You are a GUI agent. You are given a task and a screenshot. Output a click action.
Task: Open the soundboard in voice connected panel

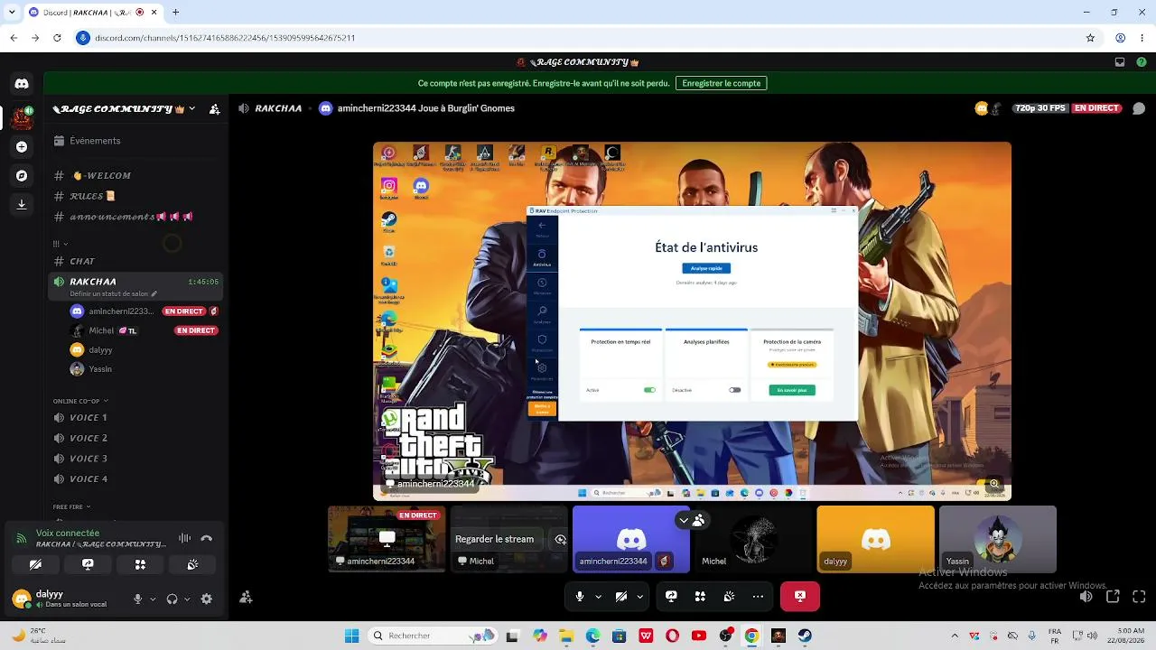click(x=192, y=565)
